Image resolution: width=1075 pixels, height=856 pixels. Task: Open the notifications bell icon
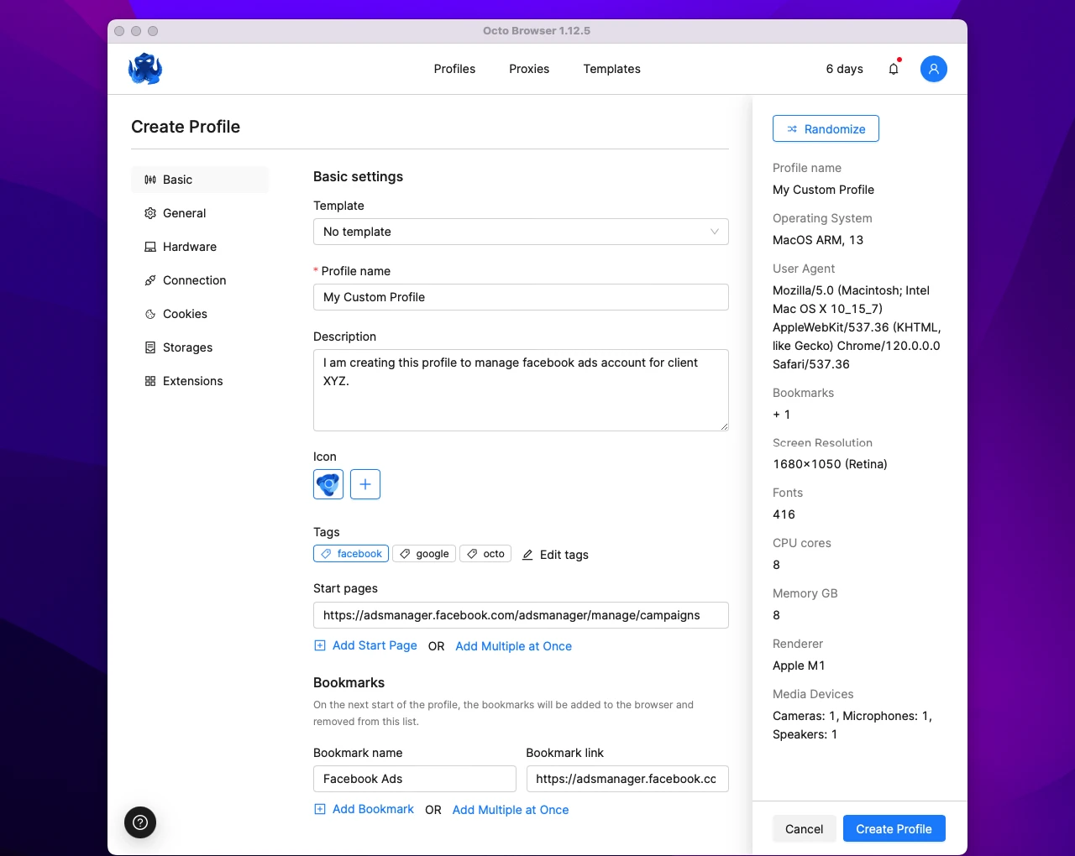[893, 69]
